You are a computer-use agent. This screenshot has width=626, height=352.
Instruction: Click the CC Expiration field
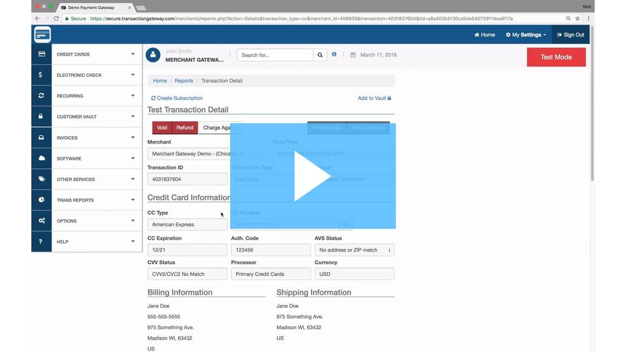(187, 250)
